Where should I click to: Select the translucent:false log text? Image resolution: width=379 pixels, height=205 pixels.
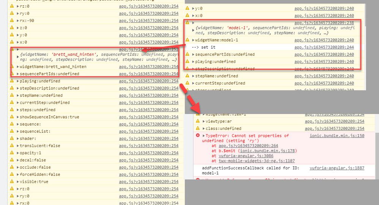point(40,146)
